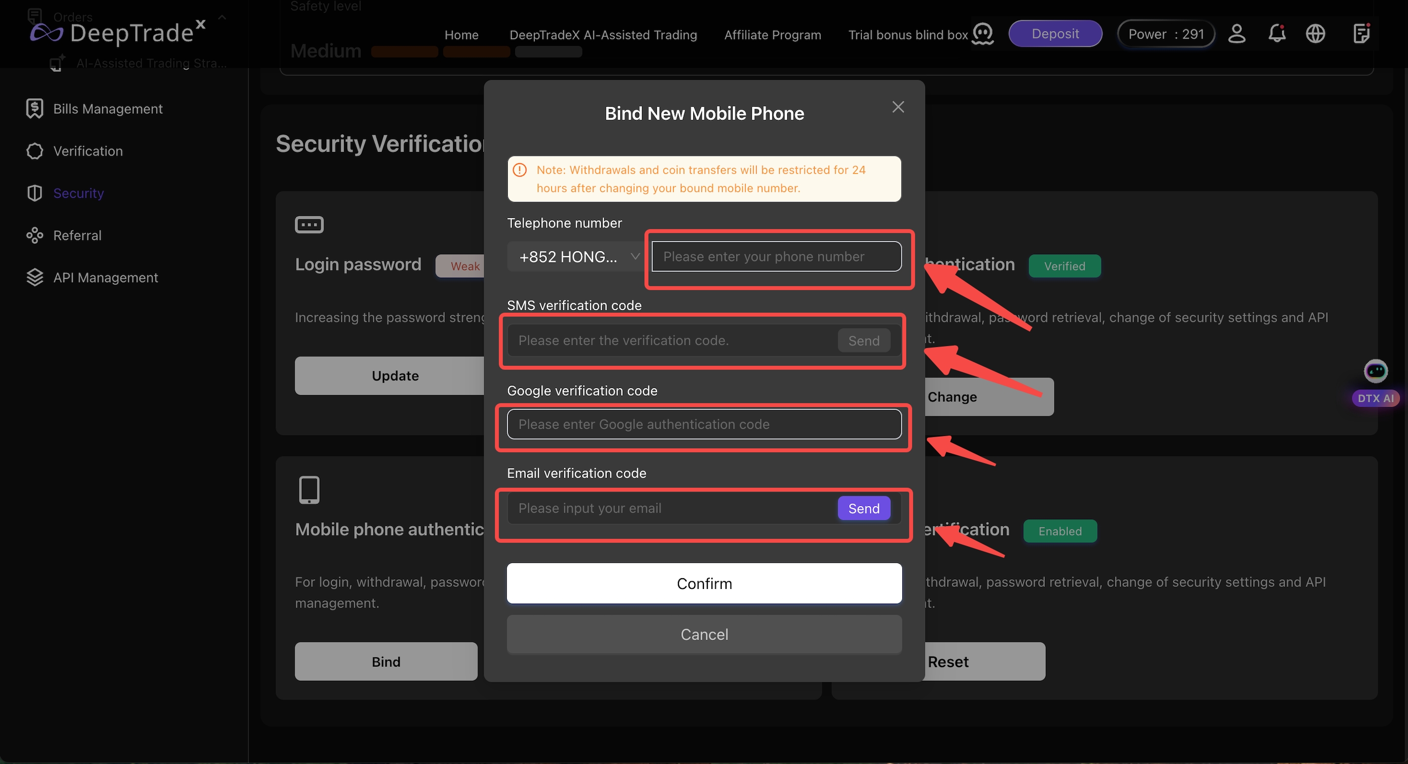Select Bills Management in the sidebar
1408x764 pixels.
pos(108,109)
